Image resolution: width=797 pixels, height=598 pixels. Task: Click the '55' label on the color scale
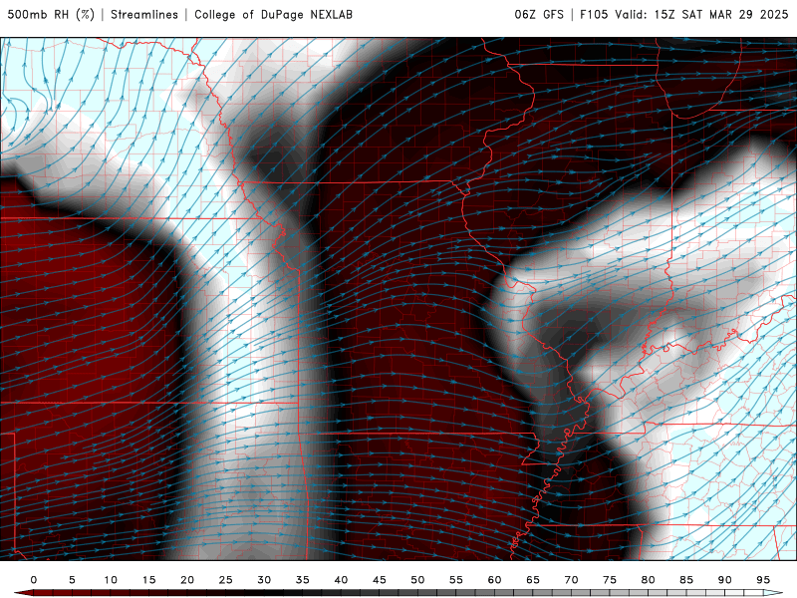tap(456, 580)
